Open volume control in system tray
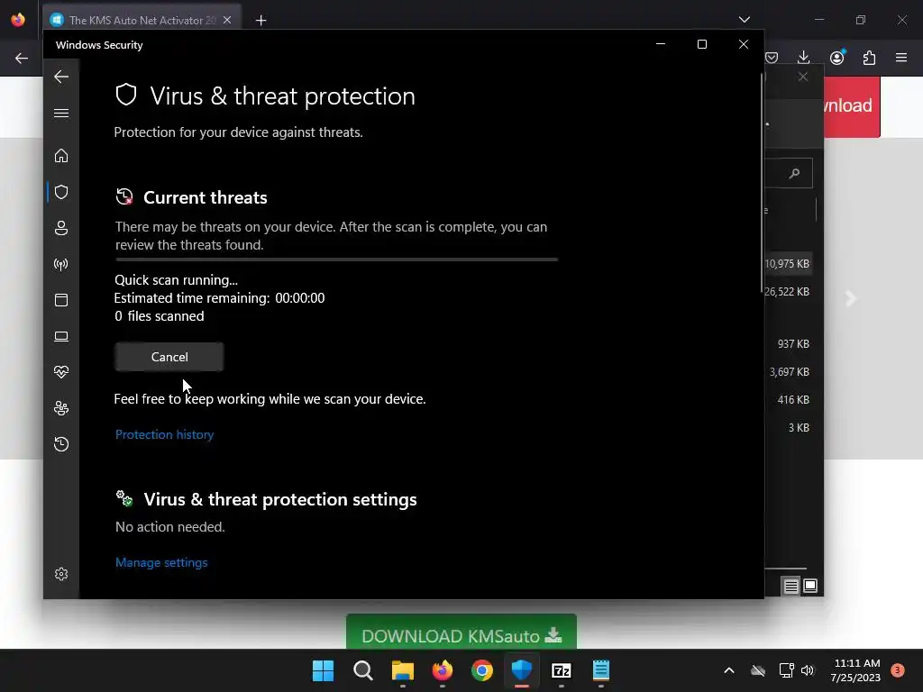Screen dimensions: 923x692 click(808, 670)
